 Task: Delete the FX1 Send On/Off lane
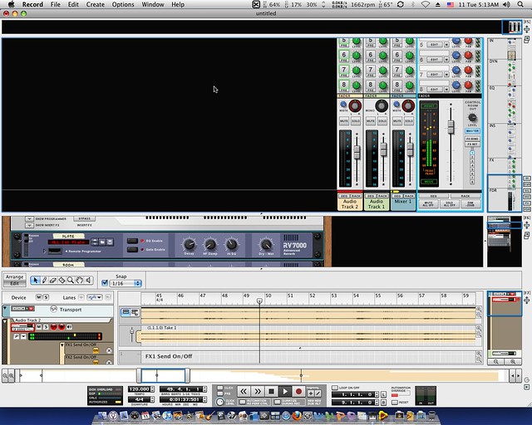click(x=109, y=351)
